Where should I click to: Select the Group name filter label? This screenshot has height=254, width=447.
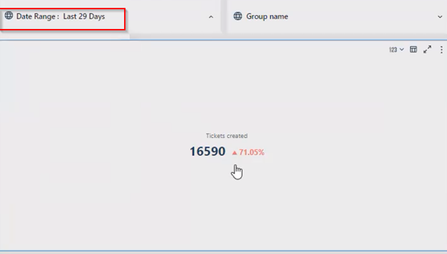pos(267,16)
